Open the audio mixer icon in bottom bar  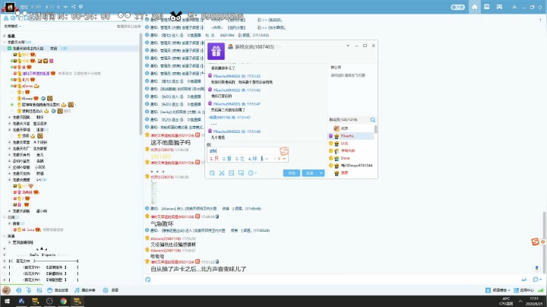pos(39,290)
